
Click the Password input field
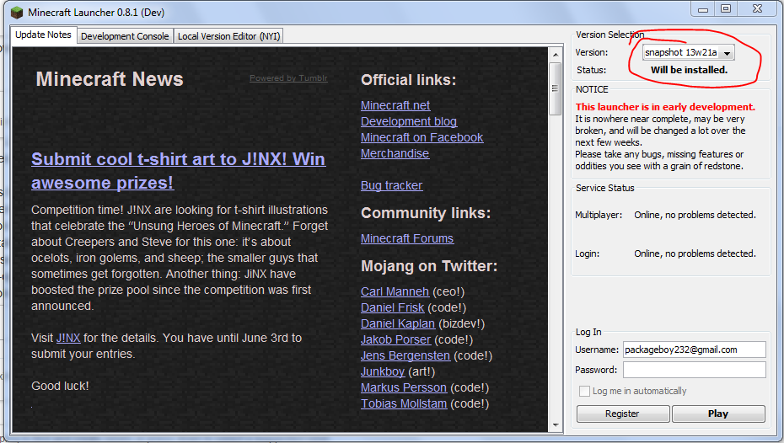(694, 370)
